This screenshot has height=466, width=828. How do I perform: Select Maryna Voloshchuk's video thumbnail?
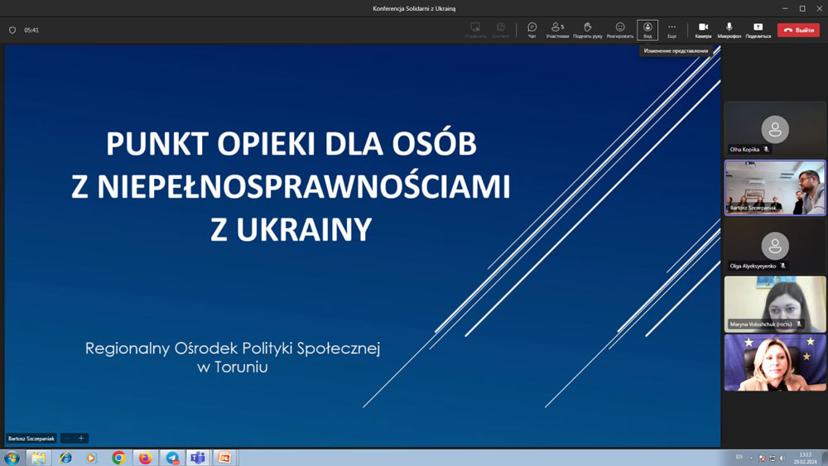tap(775, 304)
